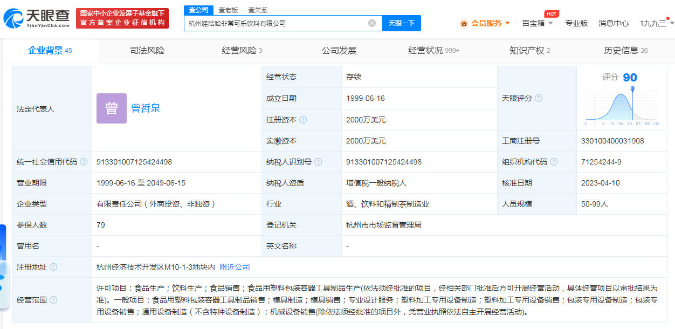Open the help icon next to 天眼评分
The height and width of the screenshot is (329, 675).
point(539,98)
